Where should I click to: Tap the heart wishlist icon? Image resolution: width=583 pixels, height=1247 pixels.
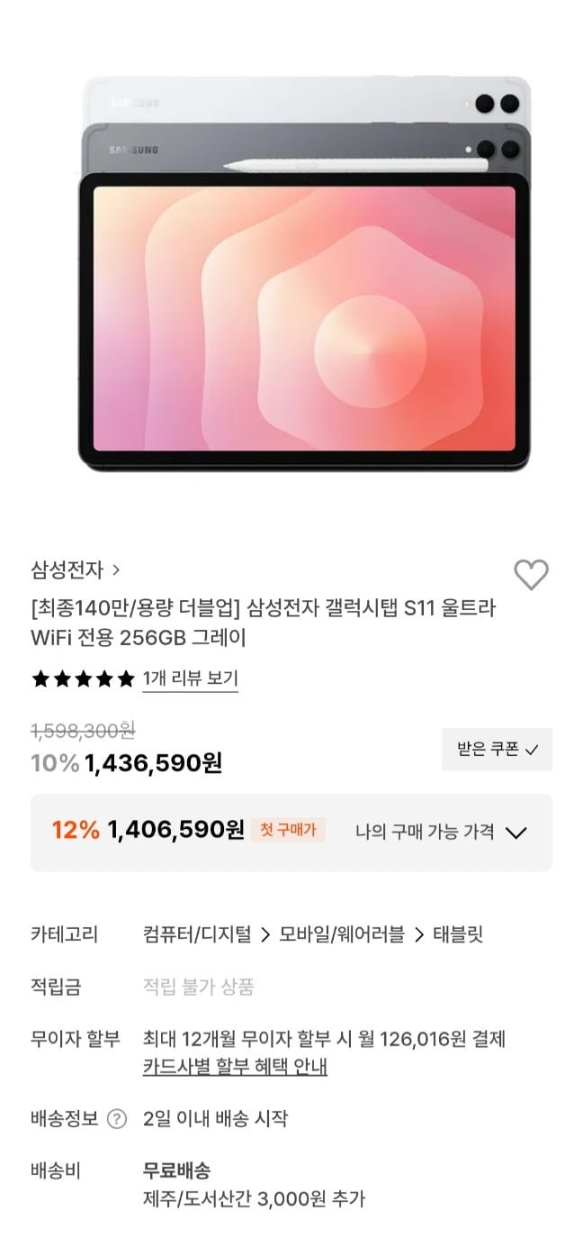531,575
